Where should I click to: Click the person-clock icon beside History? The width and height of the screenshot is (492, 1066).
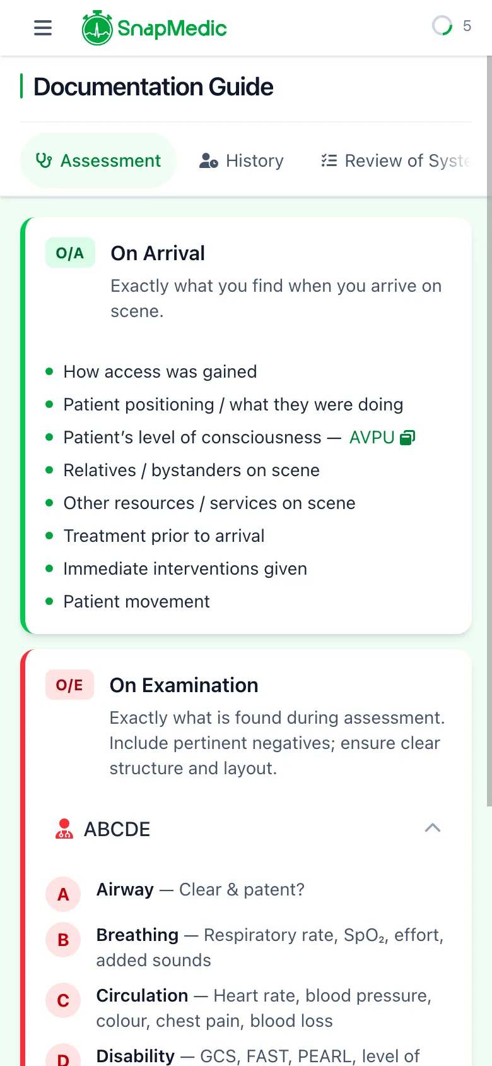pyautogui.click(x=209, y=161)
